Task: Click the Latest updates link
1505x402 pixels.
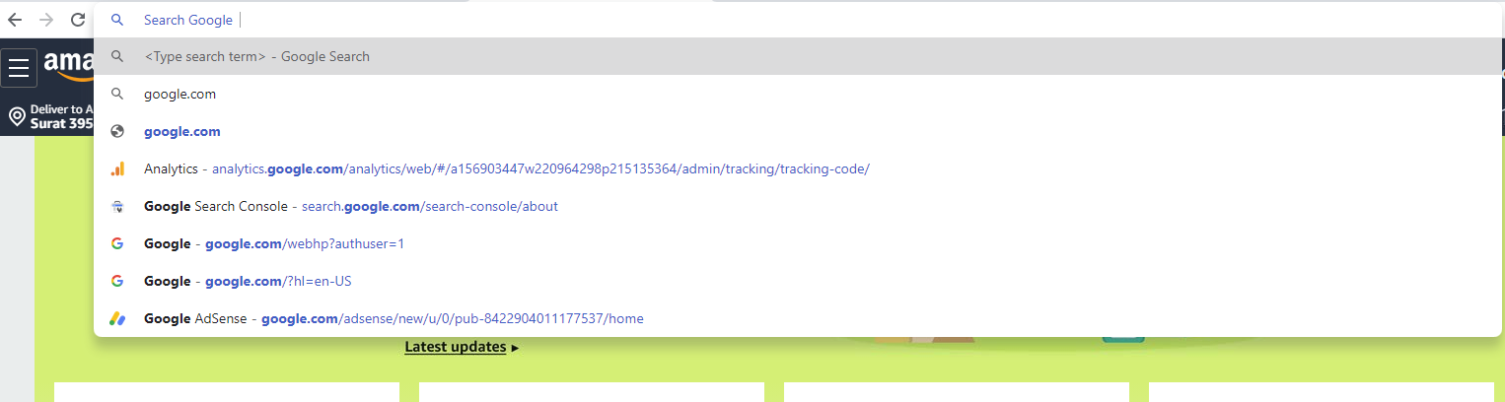Action: [456, 347]
